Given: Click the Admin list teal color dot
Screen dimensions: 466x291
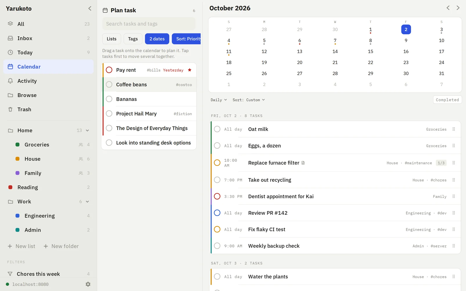Looking at the screenshot, I should (17, 230).
